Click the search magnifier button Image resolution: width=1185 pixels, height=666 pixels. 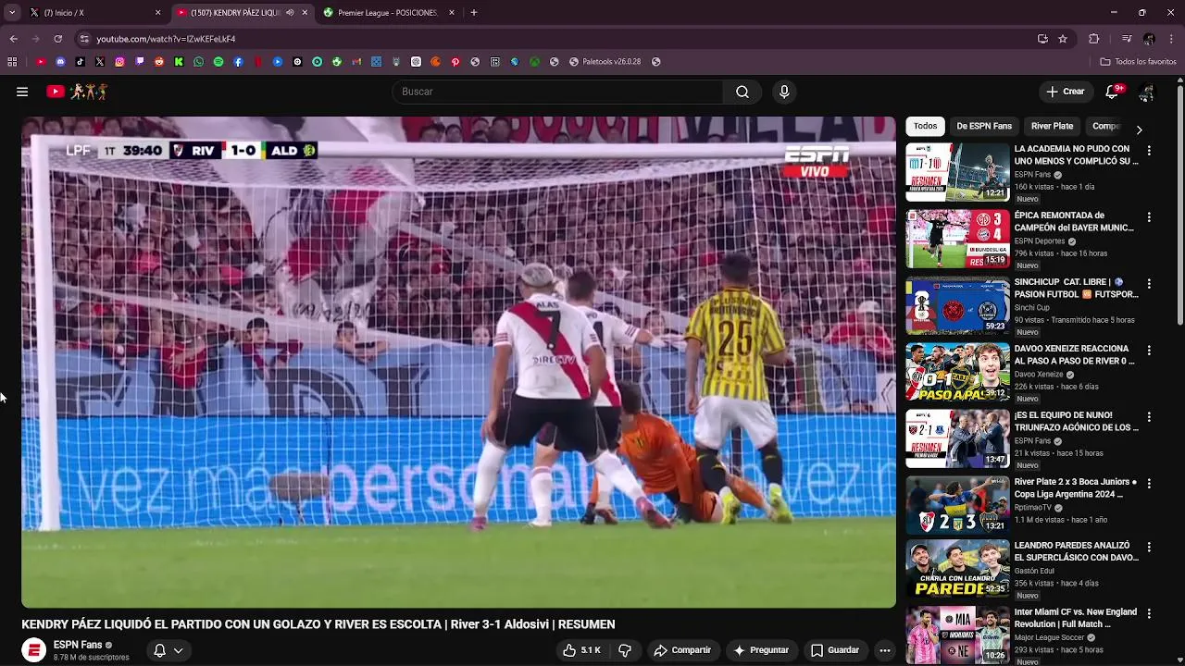742,92
